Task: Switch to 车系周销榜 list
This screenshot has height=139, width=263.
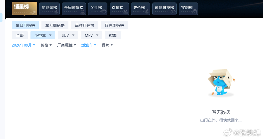Action: click(x=55, y=25)
